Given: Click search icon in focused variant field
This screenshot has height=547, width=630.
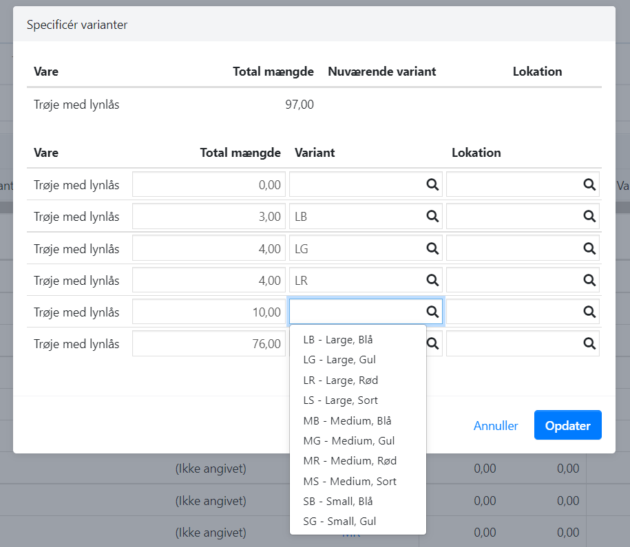Looking at the screenshot, I should [x=432, y=312].
